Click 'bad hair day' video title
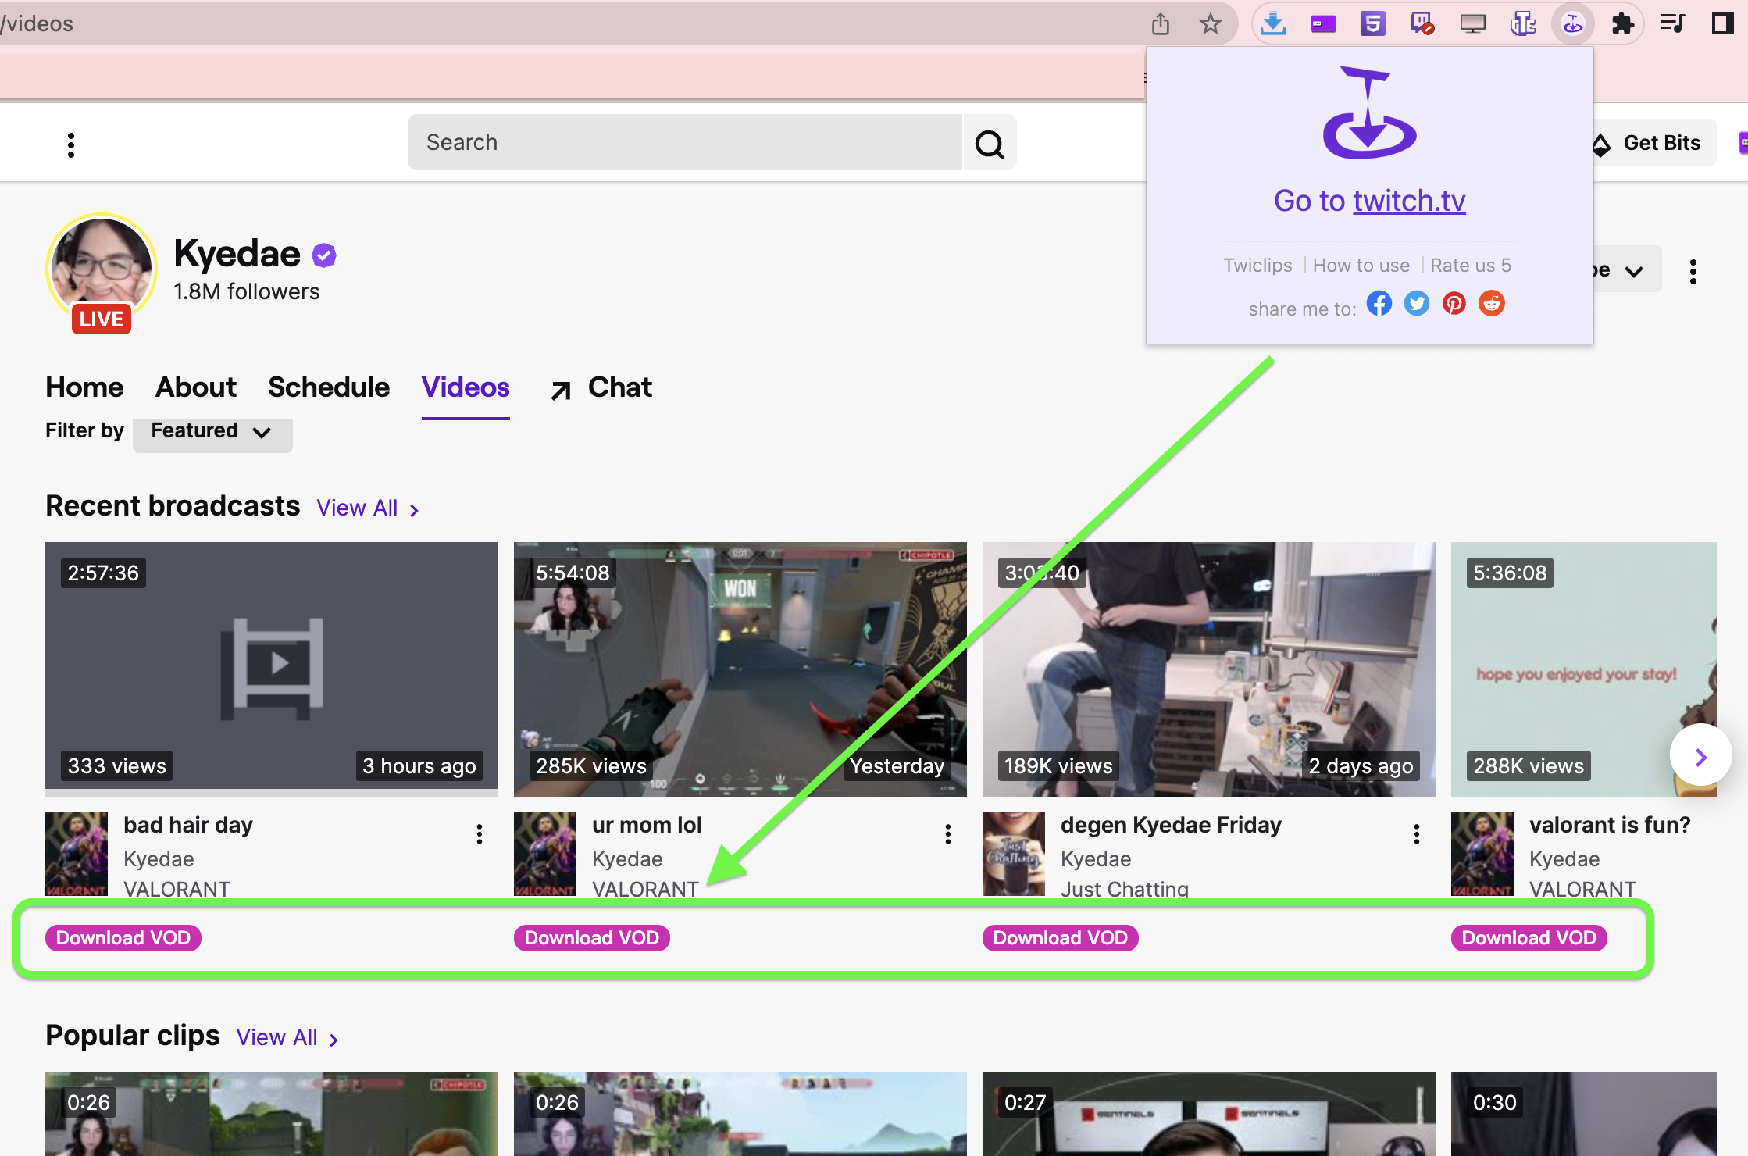 [x=187, y=825]
